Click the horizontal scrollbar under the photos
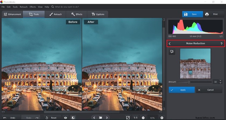Screen dimensions: 226x120 (82, 112)
